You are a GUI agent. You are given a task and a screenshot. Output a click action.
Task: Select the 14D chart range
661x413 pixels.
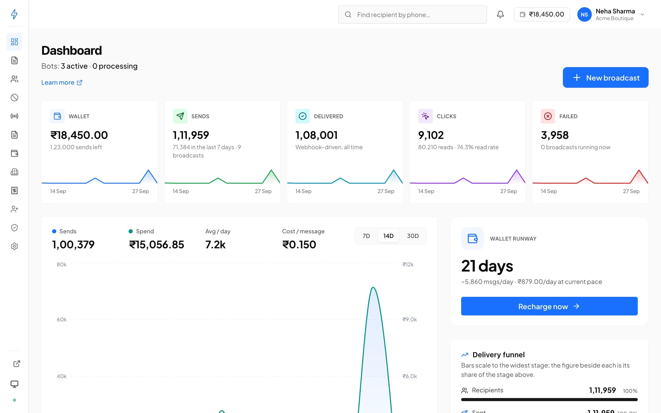[x=388, y=236]
